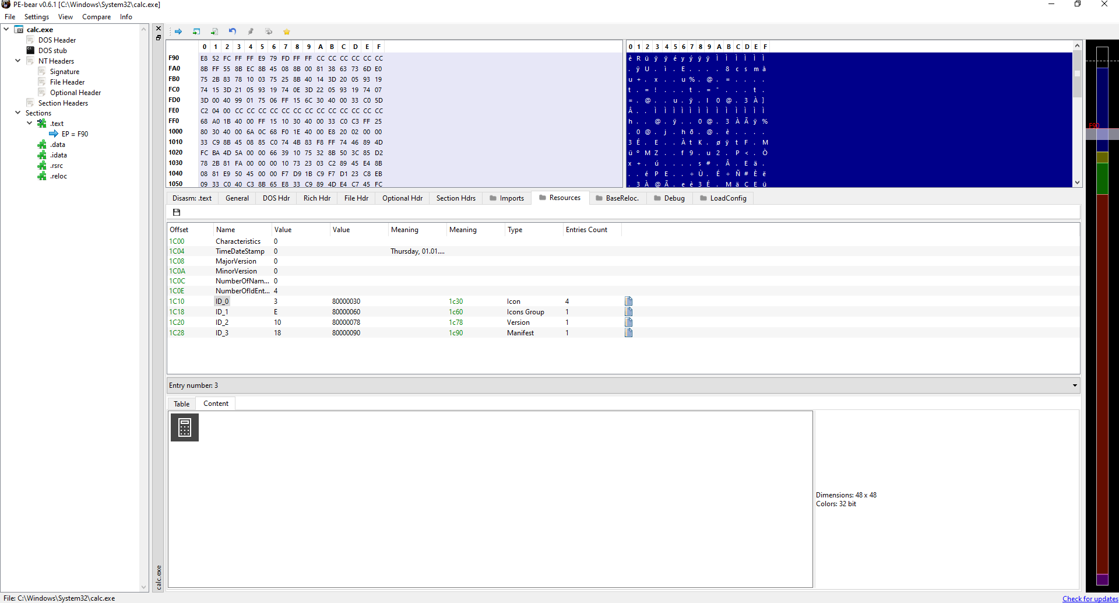The image size is (1119, 603).
Task: Click the .reloc section puzzle icon
Action: (42, 176)
